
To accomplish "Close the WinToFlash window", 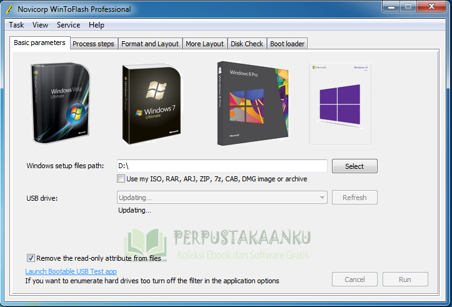I will (431, 7).
